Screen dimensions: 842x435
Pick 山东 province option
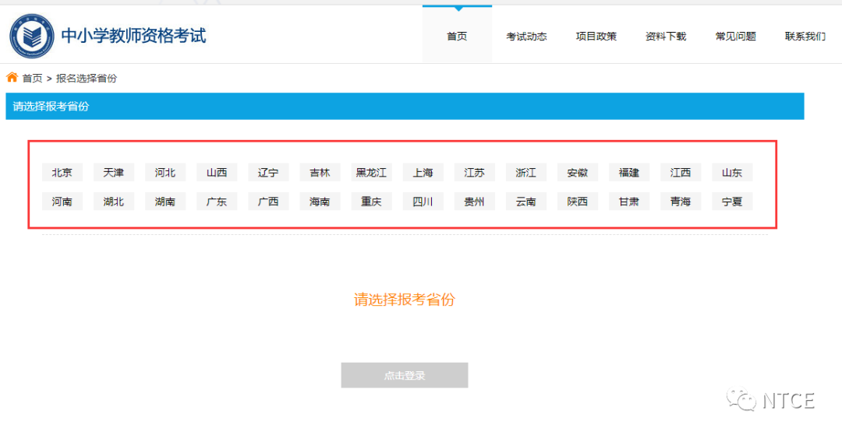pyautogui.click(x=731, y=173)
